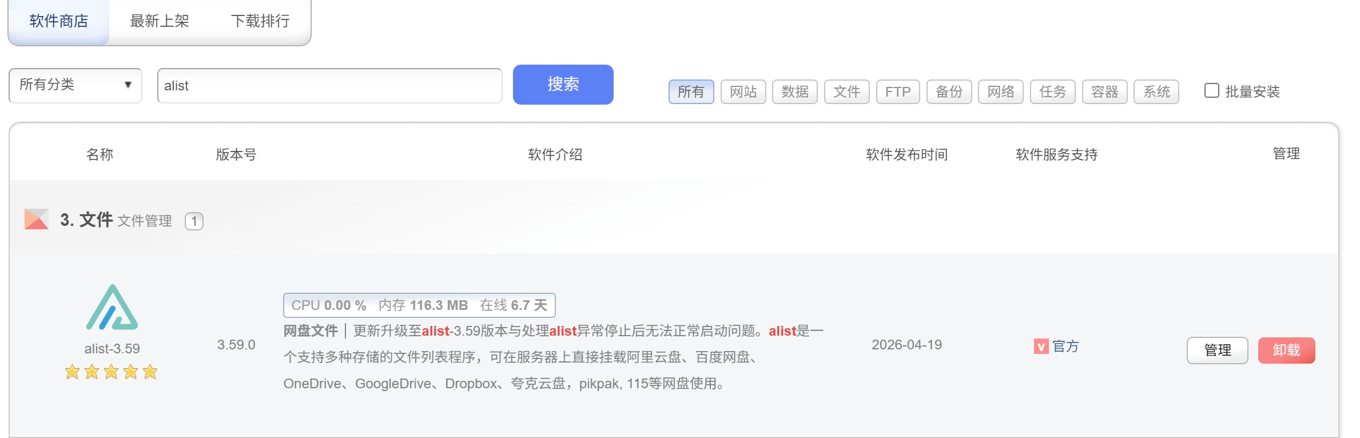Filter by the 任务 category tag
Image resolution: width=1360 pixels, height=438 pixels.
click(1053, 91)
